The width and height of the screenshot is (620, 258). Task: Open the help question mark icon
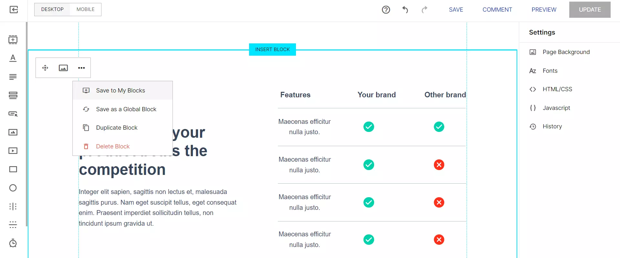click(x=386, y=10)
